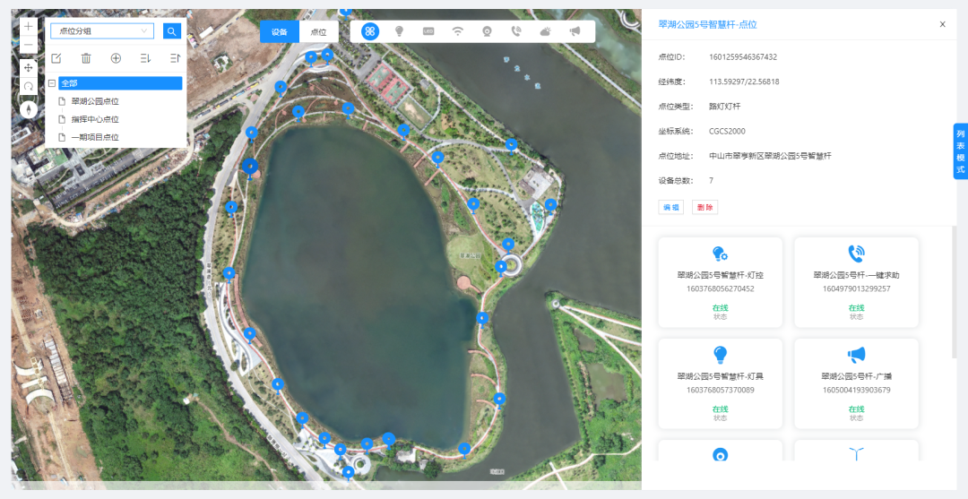Filter map by WiFi device icon
Image resolution: width=968 pixels, height=499 pixels.
(x=457, y=31)
